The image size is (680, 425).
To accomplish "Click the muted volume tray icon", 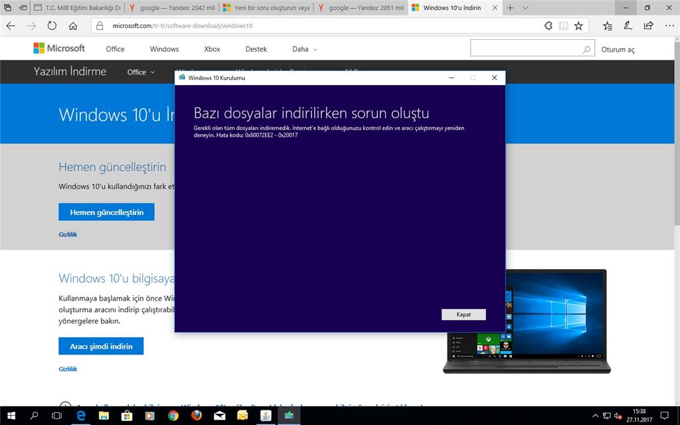I will click(x=618, y=416).
